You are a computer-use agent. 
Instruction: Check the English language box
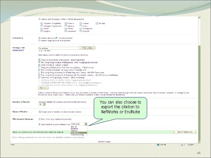(x=42, y=31)
